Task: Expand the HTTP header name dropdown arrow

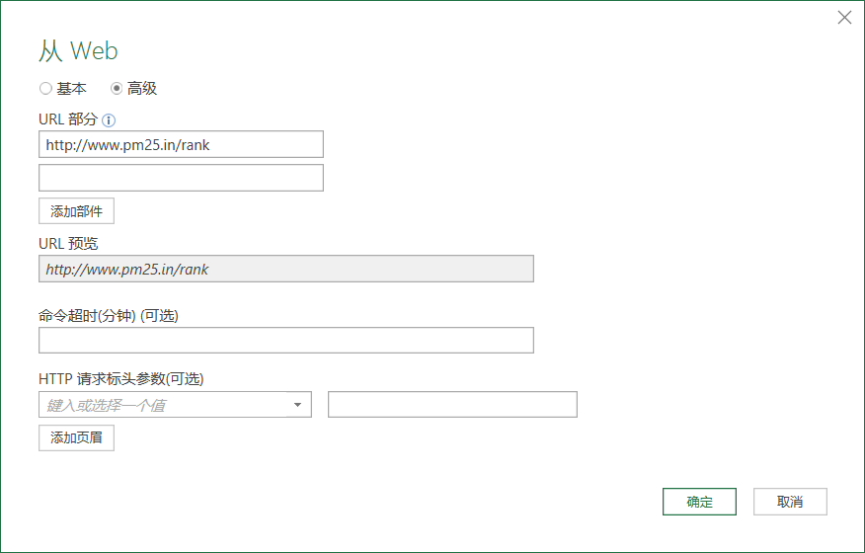Action: pos(297,405)
